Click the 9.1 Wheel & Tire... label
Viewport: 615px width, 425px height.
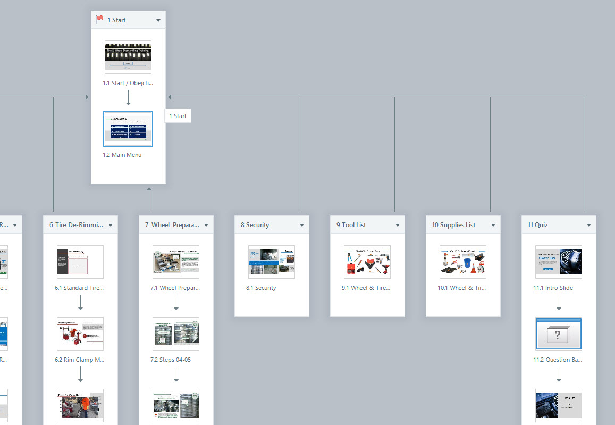[366, 288]
